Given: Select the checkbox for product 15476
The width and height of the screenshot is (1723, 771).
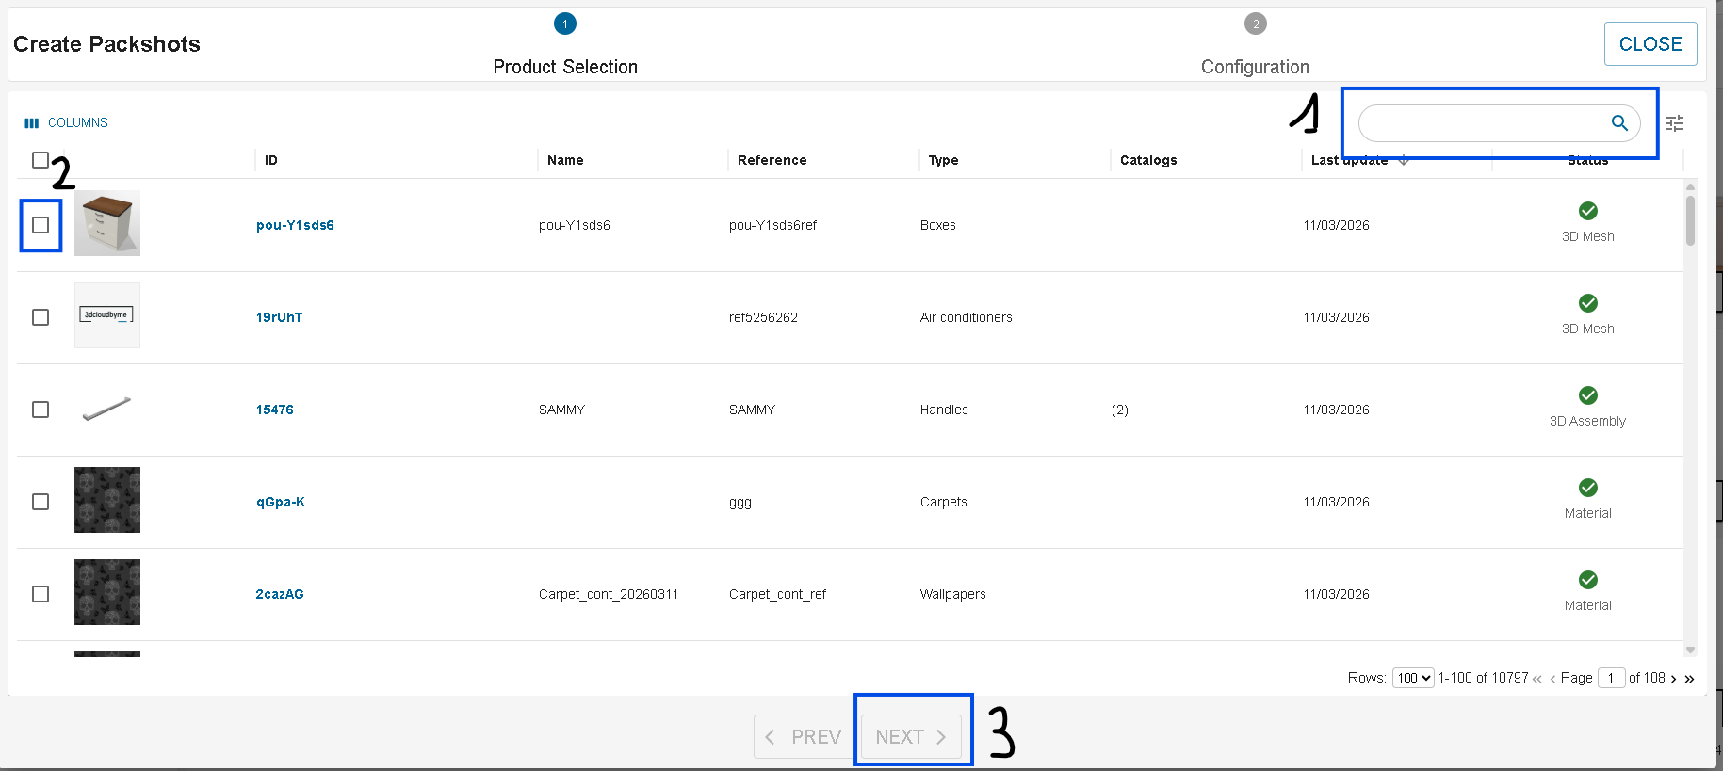Looking at the screenshot, I should point(41,410).
